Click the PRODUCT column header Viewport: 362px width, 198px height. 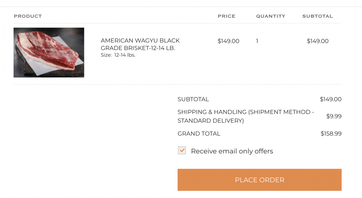pyautogui.click(x=28, y=16)
